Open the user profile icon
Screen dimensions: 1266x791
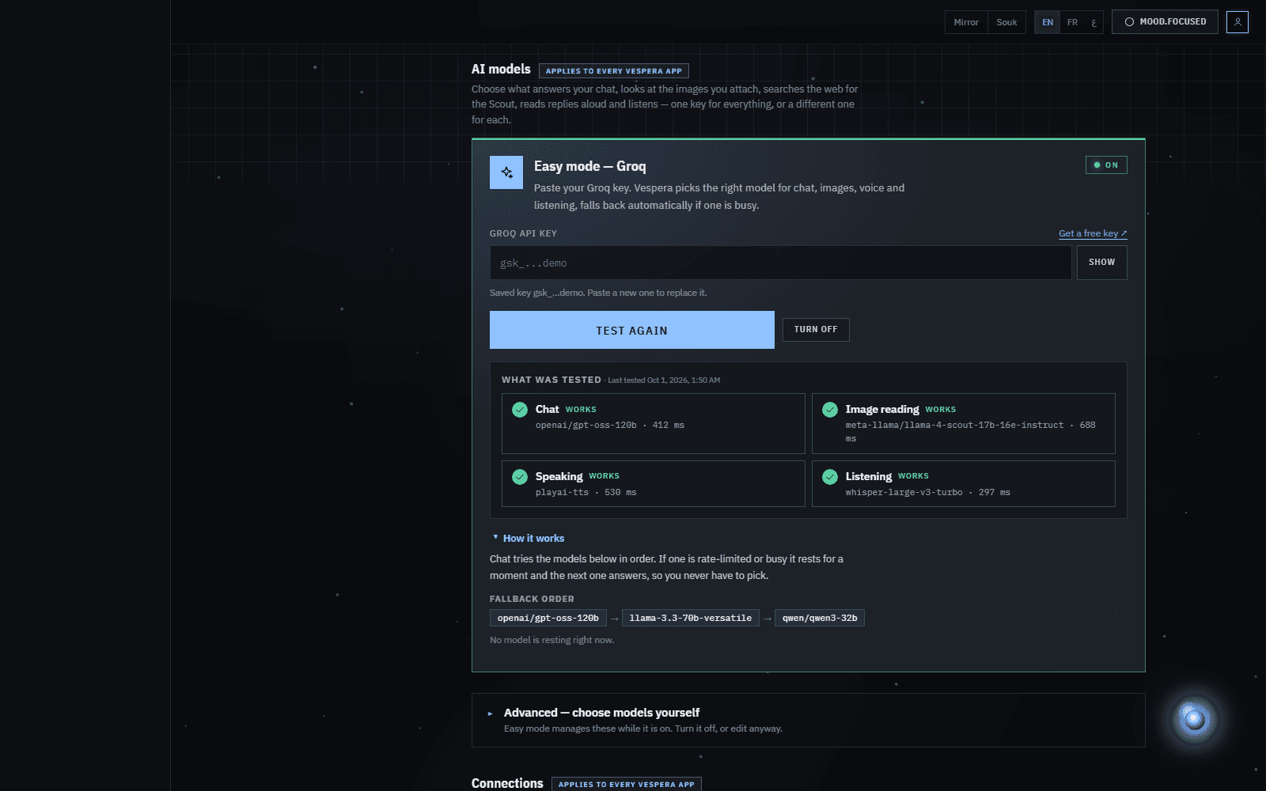[1238, 22]
